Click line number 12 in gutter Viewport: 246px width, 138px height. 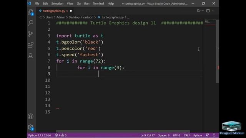(x=48, y=93)
